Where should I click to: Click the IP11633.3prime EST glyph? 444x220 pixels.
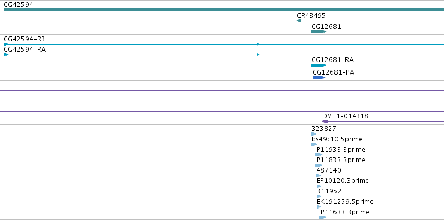(323, 217)
